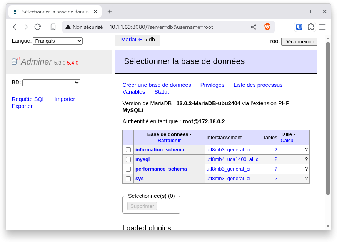Open the MariaDB breadcrumb link

pyautogui.click(x=132, y=40)
